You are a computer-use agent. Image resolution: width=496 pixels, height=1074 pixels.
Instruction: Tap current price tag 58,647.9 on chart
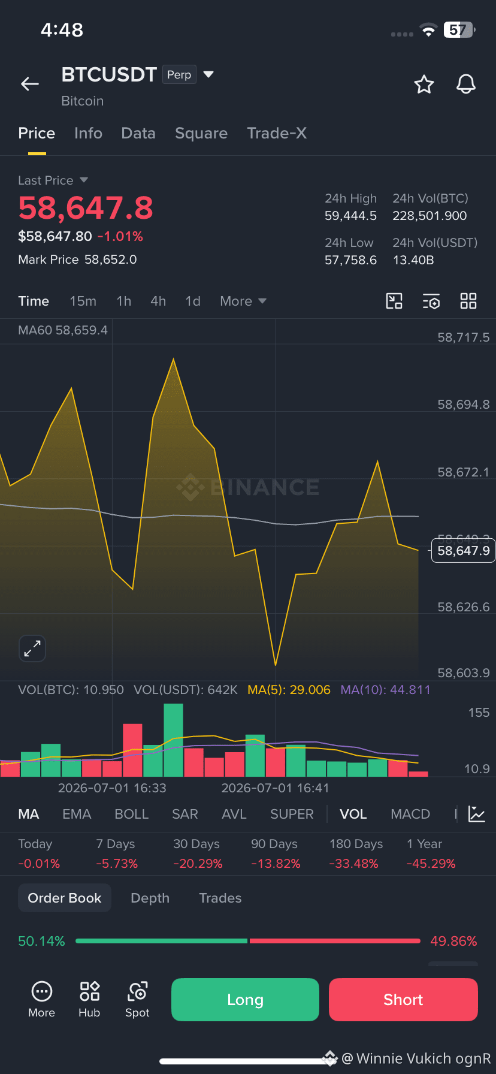click(463, 551)
